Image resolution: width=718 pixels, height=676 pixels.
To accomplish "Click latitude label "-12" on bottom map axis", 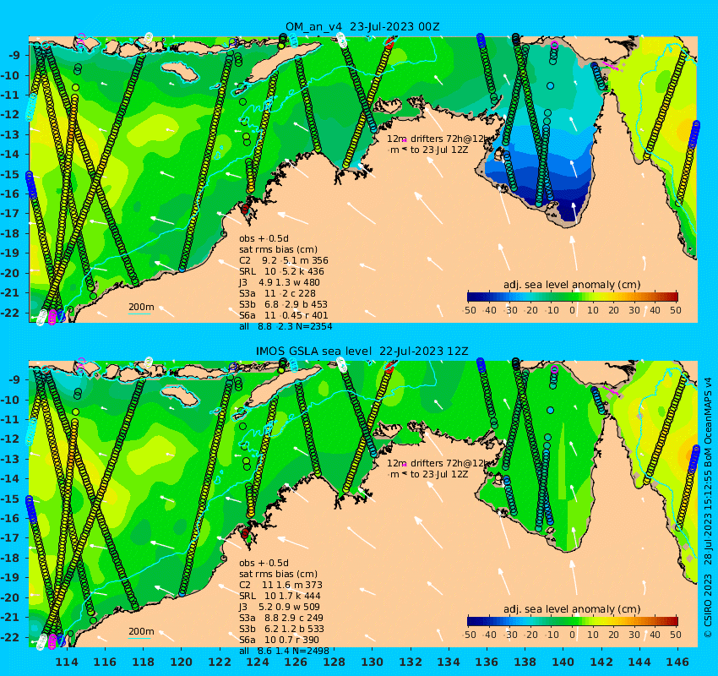I will (x=10, y=439).
